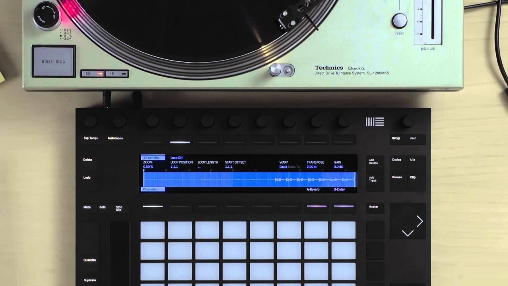
Task: Click the GAIN 0.0 dB value
Action: click(338, 167)
